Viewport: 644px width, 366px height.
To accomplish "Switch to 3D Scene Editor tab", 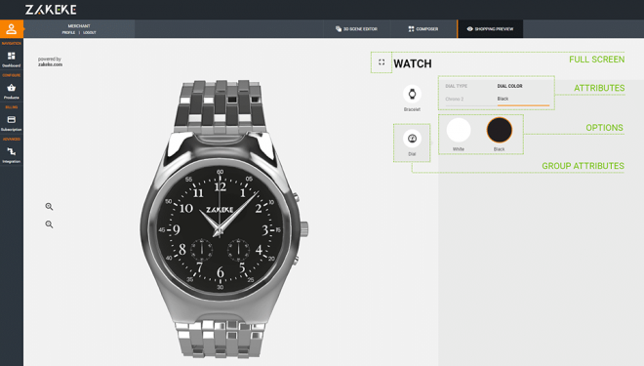I will point(356,28).
